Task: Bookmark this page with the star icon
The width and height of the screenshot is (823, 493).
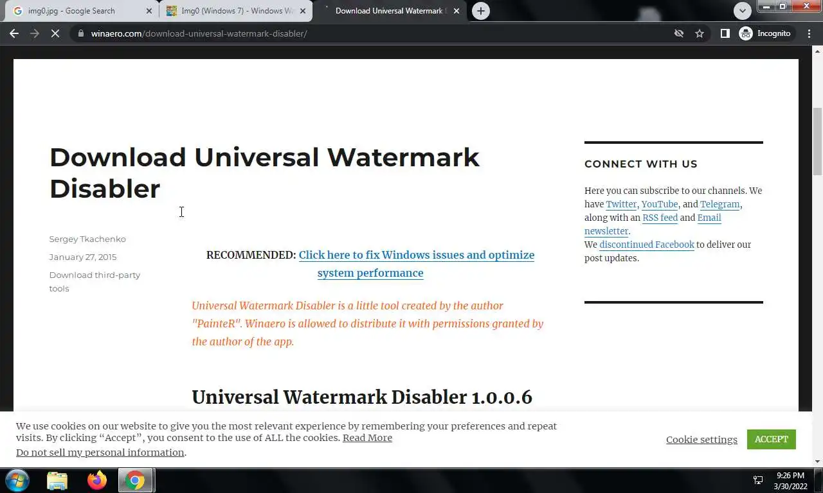Action: point(700,33)
